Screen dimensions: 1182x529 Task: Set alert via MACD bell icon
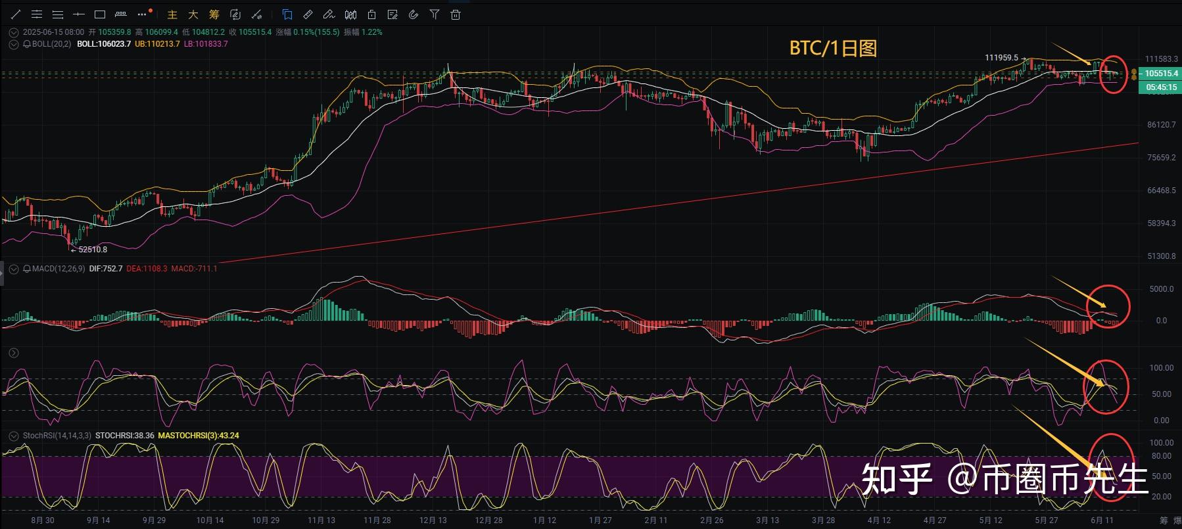[27, 269]
